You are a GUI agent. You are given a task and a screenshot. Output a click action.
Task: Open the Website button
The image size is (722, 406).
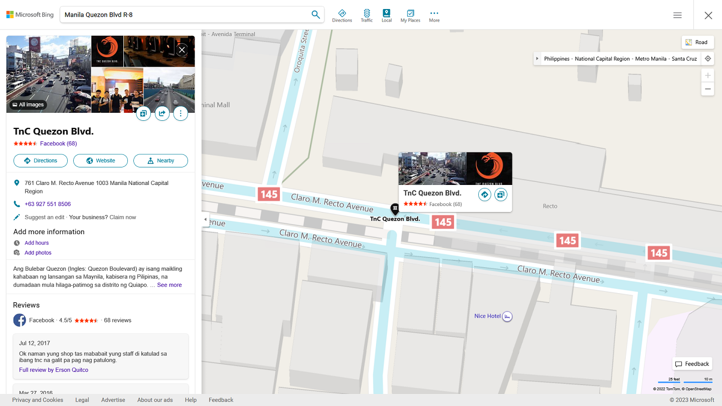point(100,160)
